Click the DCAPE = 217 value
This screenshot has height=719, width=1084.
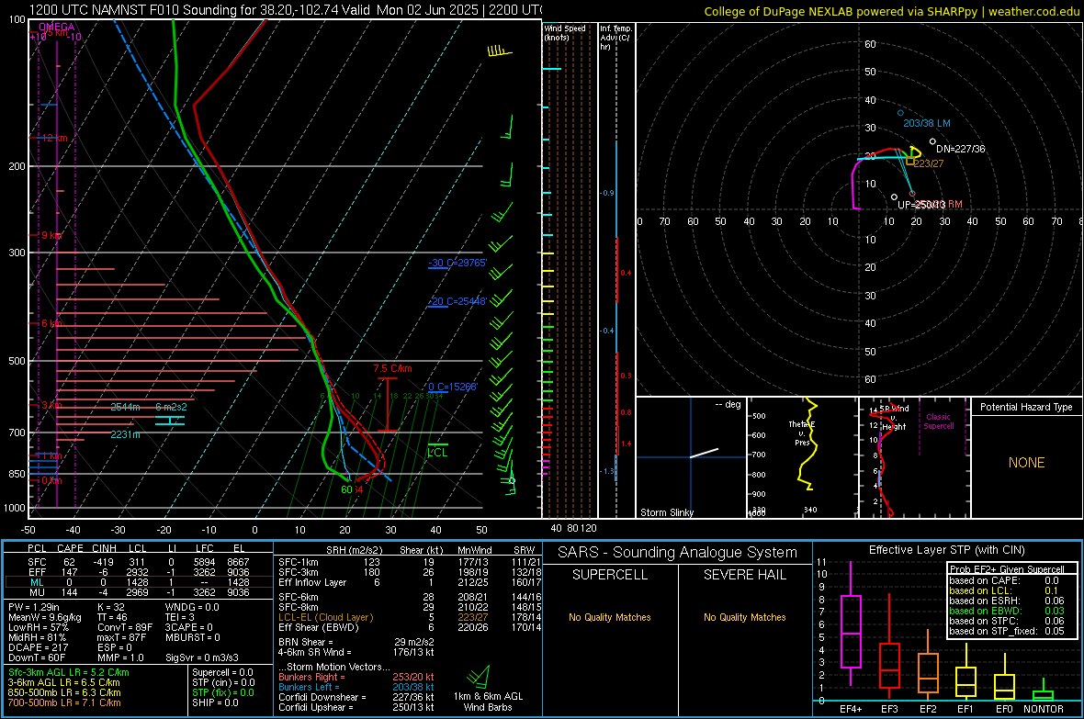point(37,647)
